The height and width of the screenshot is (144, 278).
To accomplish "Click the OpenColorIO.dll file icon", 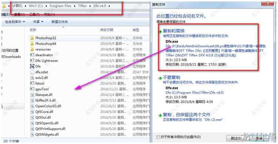I will [x=32, y=106].
